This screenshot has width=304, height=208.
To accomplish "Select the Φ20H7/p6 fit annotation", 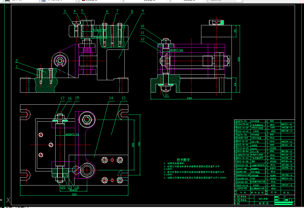I will tap(177, 50).
